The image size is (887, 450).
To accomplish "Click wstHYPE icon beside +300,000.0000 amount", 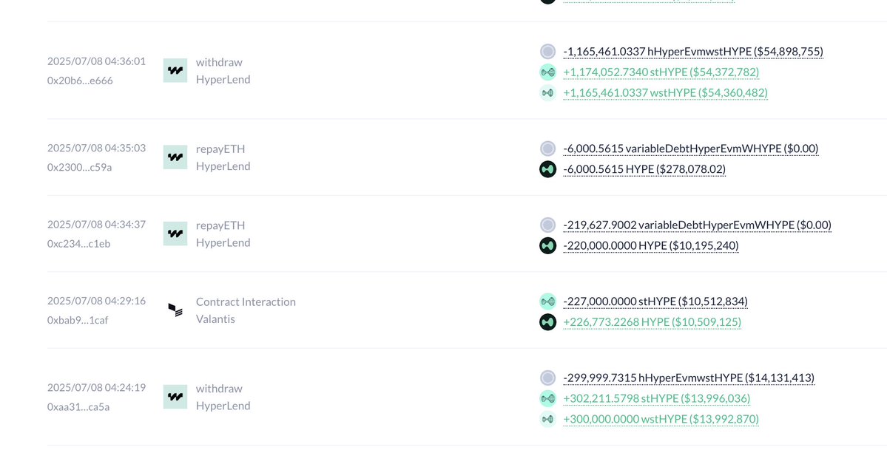I will (547, 419).
